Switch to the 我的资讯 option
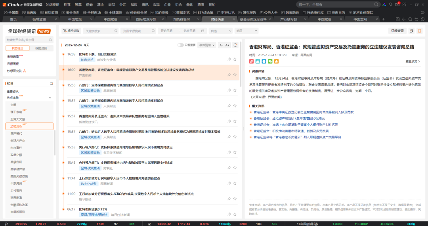Viewport: 428px width, 226px height. (x=41, y=48)
